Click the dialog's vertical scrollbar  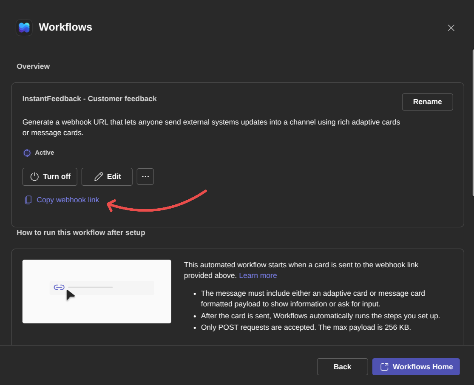[473, 123]
